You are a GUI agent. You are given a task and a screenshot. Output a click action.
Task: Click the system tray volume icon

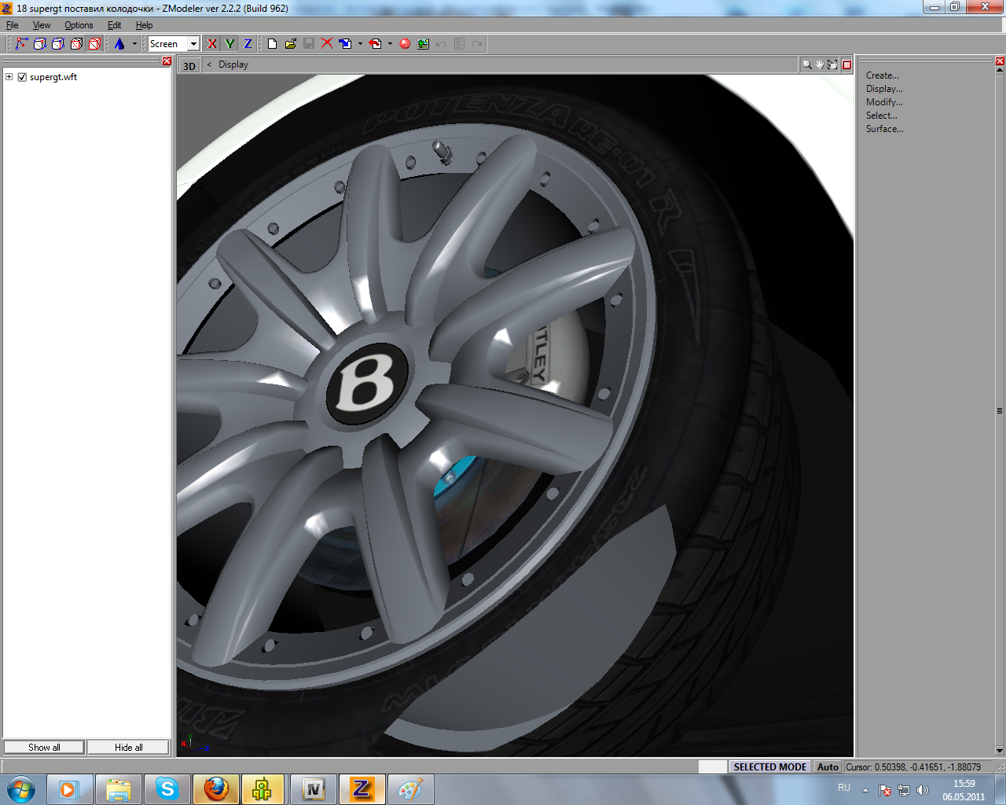[923, 790]
